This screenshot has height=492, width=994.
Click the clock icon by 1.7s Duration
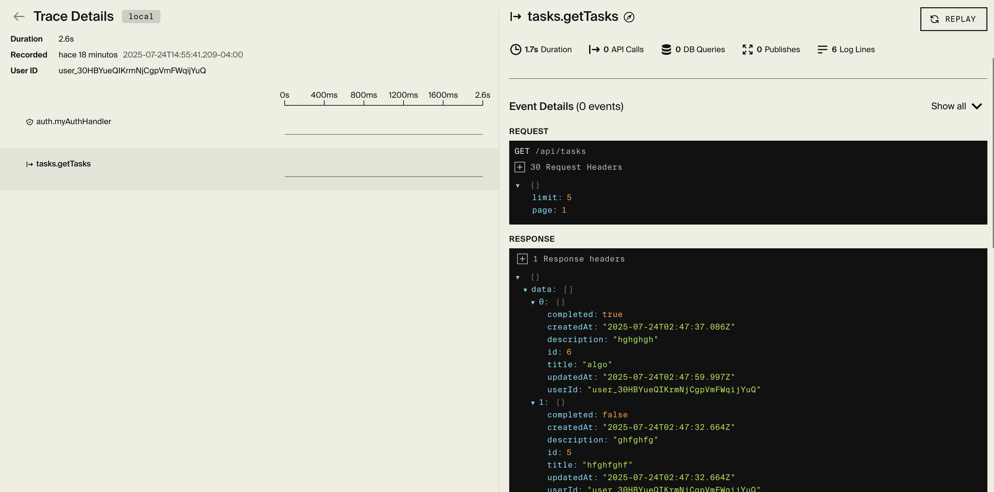[515, 50]
